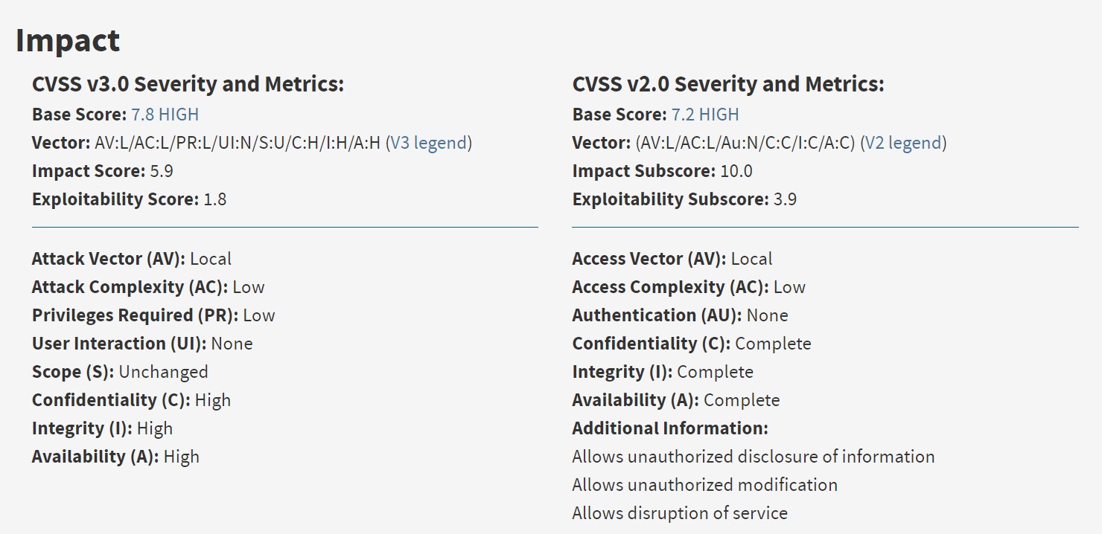Click the Allows unauthorized modification text
Screen dimensions: 1102x534
click(x=704, y=485)
